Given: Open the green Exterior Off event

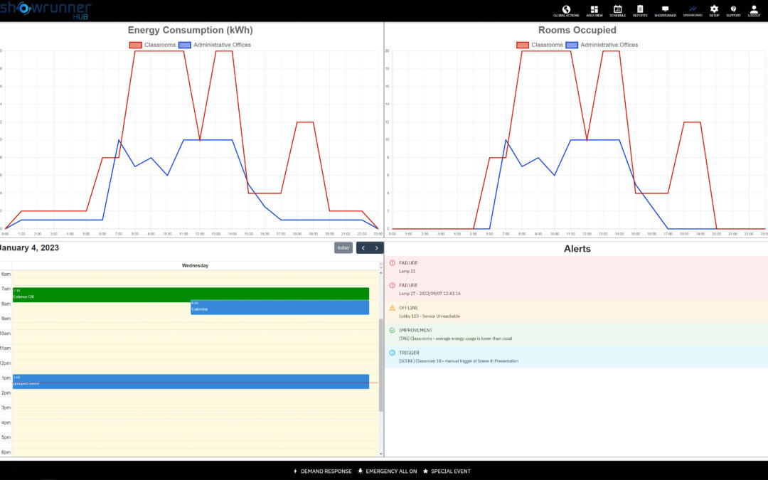Looking at the screenshot, I should [191, 294].
